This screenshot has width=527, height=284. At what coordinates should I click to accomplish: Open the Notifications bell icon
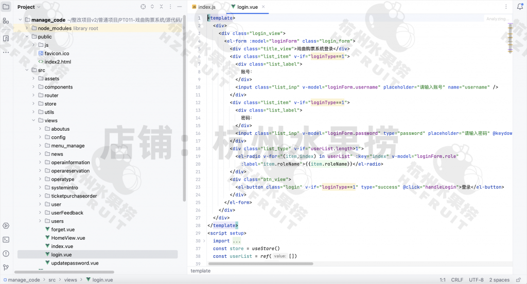[520, 7]
